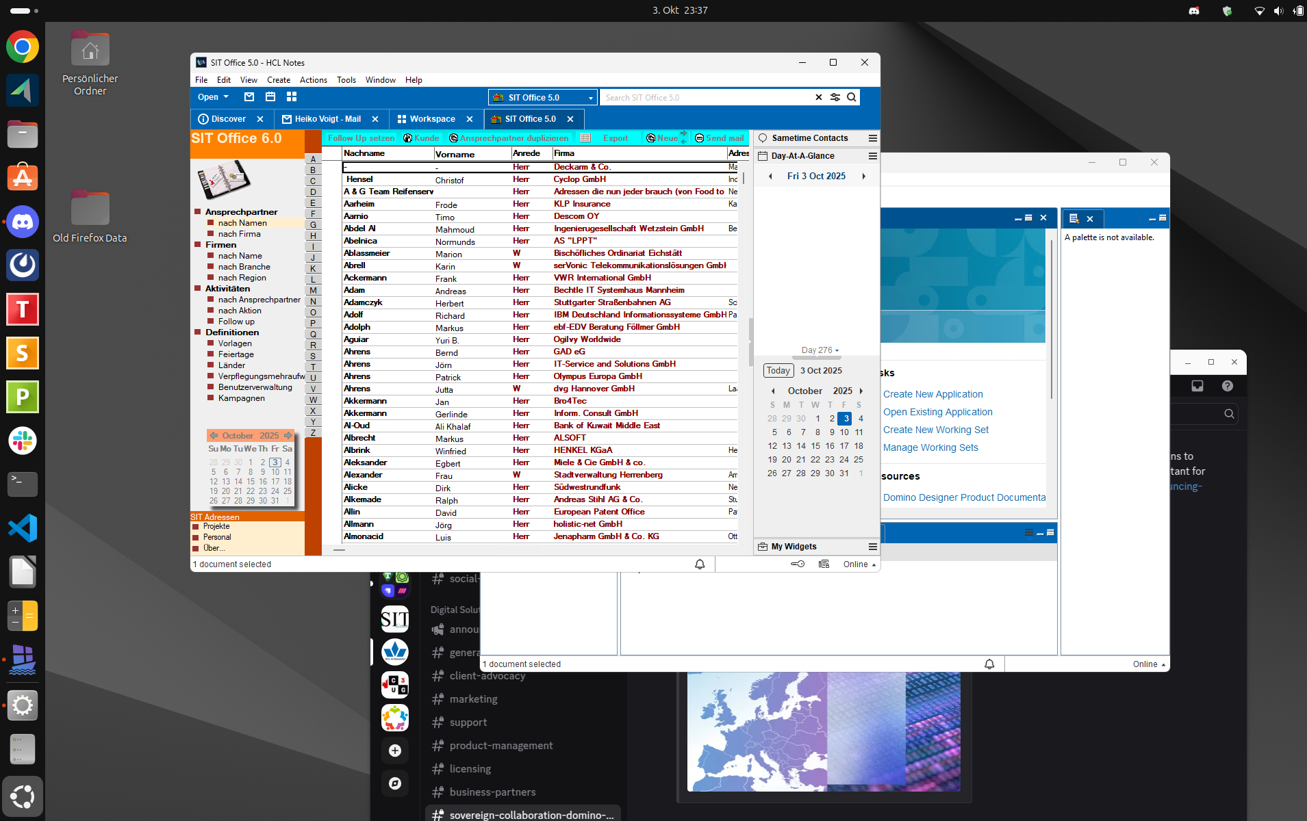Open search options sliders icon
Viewport: 1307px width, 821px height.
coord(835,97)
